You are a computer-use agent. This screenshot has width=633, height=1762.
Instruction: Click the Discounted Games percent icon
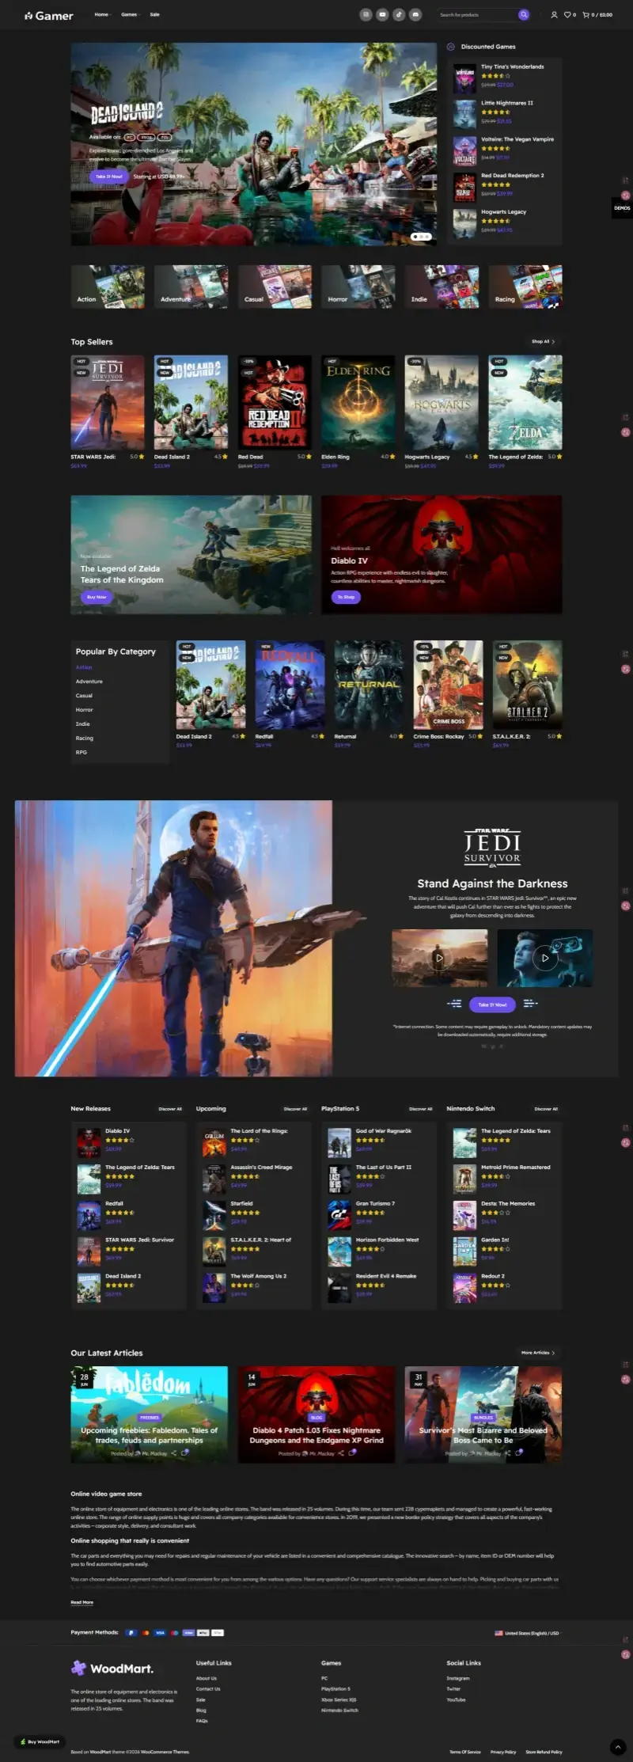[451, 47]
